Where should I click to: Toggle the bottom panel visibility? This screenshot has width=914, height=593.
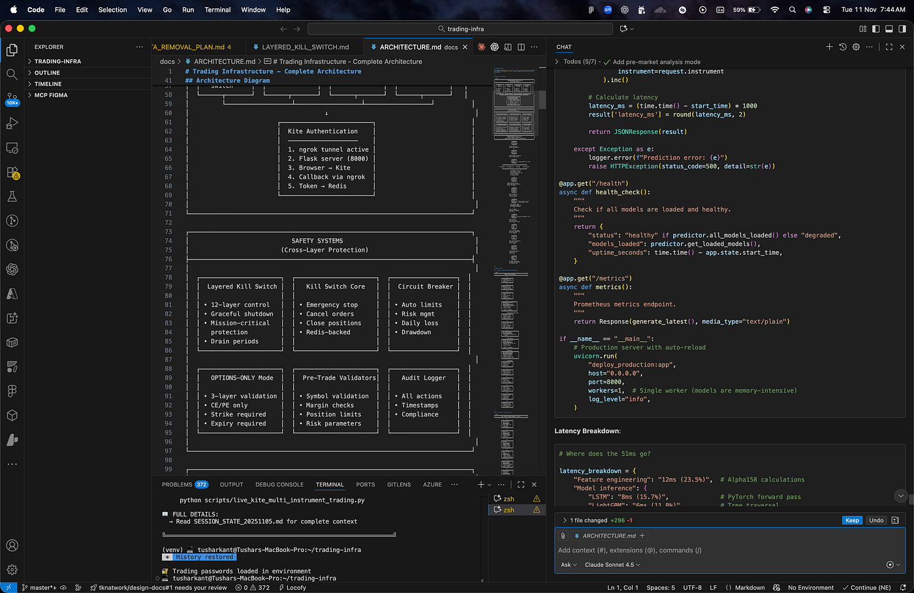point(889,29)
